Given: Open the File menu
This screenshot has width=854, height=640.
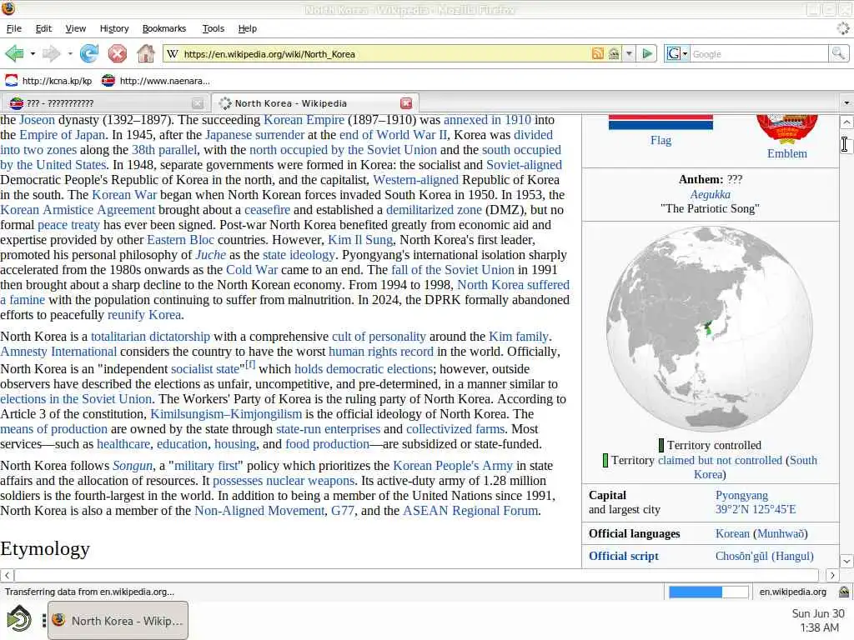Looking at the screenshot, I should tap(13, 28).
